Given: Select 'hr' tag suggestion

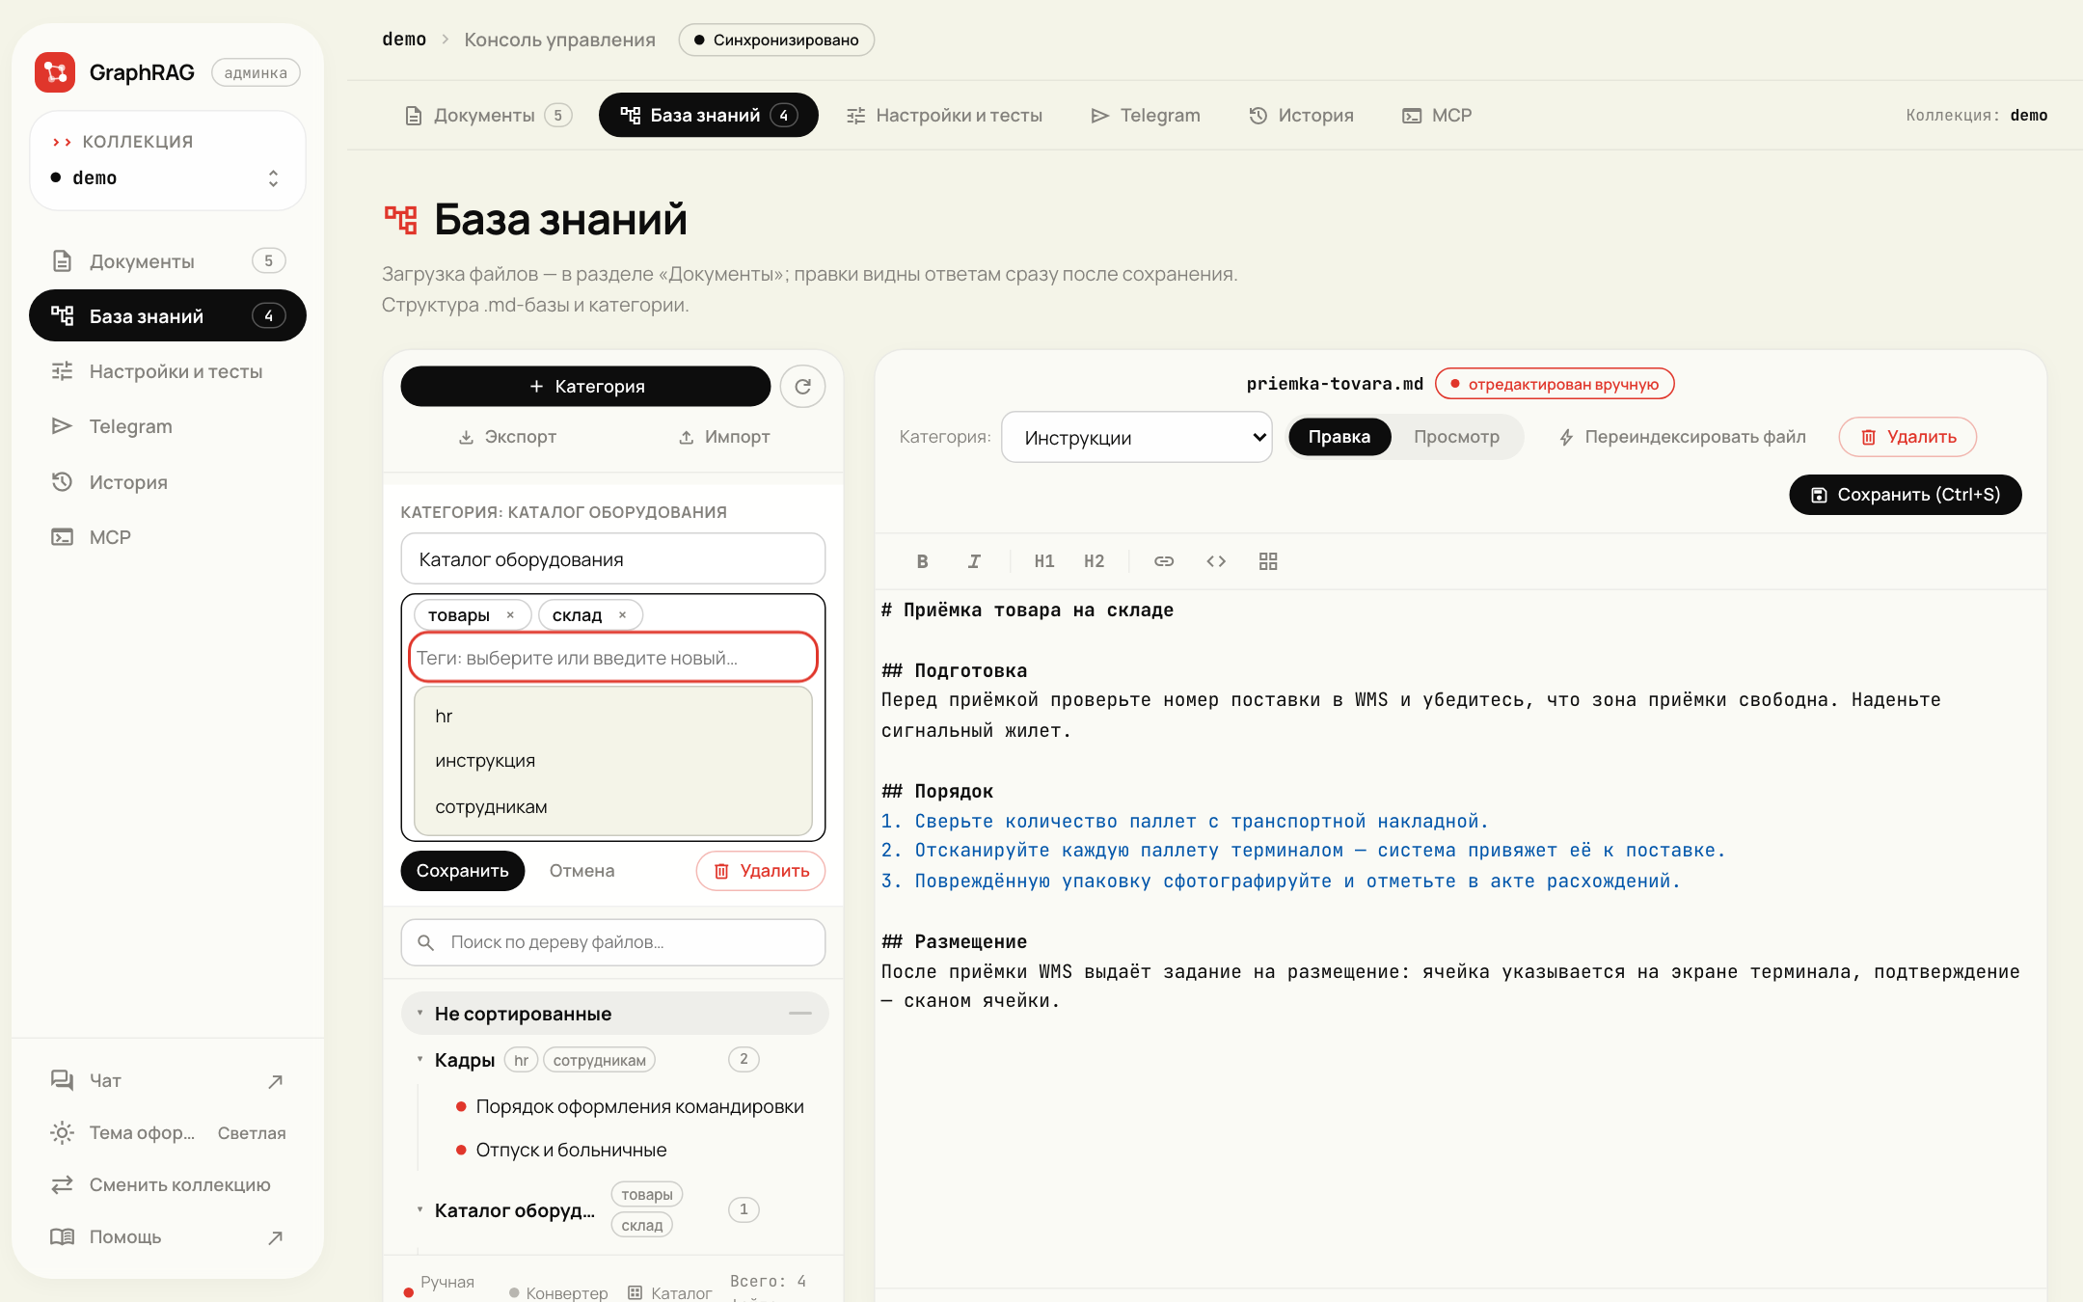Looking at the screenshot, I should point(613,717).
